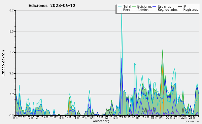
Task: Click the magenta Reg. de adm. legend line
Action: [x=154, y=10]
